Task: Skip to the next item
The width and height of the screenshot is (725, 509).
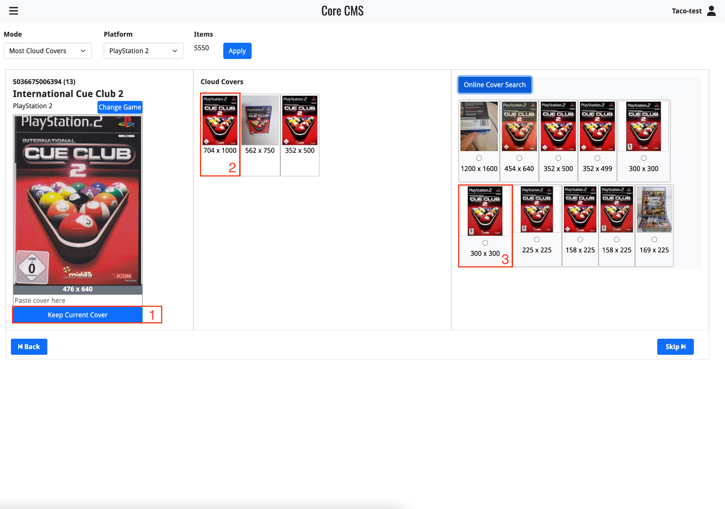Action: pos(675,346)
